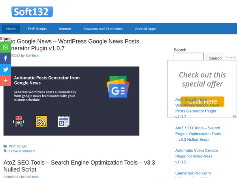The image size is (237, 178).
Task: Select Browsers and Extensions menu item
Action: tap(103, 28)
